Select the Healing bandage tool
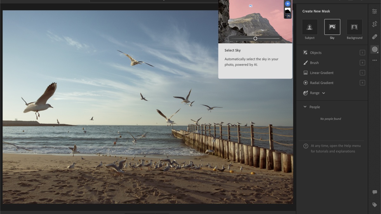Image resolution: width=381 pixels, height=214 pixels. [x=375, y=37]
